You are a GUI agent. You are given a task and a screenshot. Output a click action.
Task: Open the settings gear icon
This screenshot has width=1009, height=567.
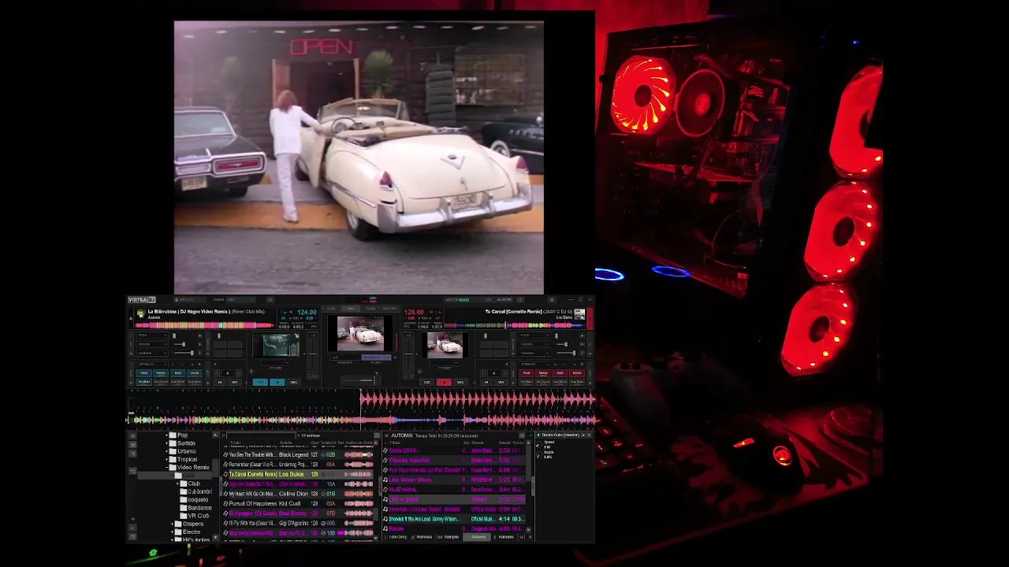(x=552, y=299)
